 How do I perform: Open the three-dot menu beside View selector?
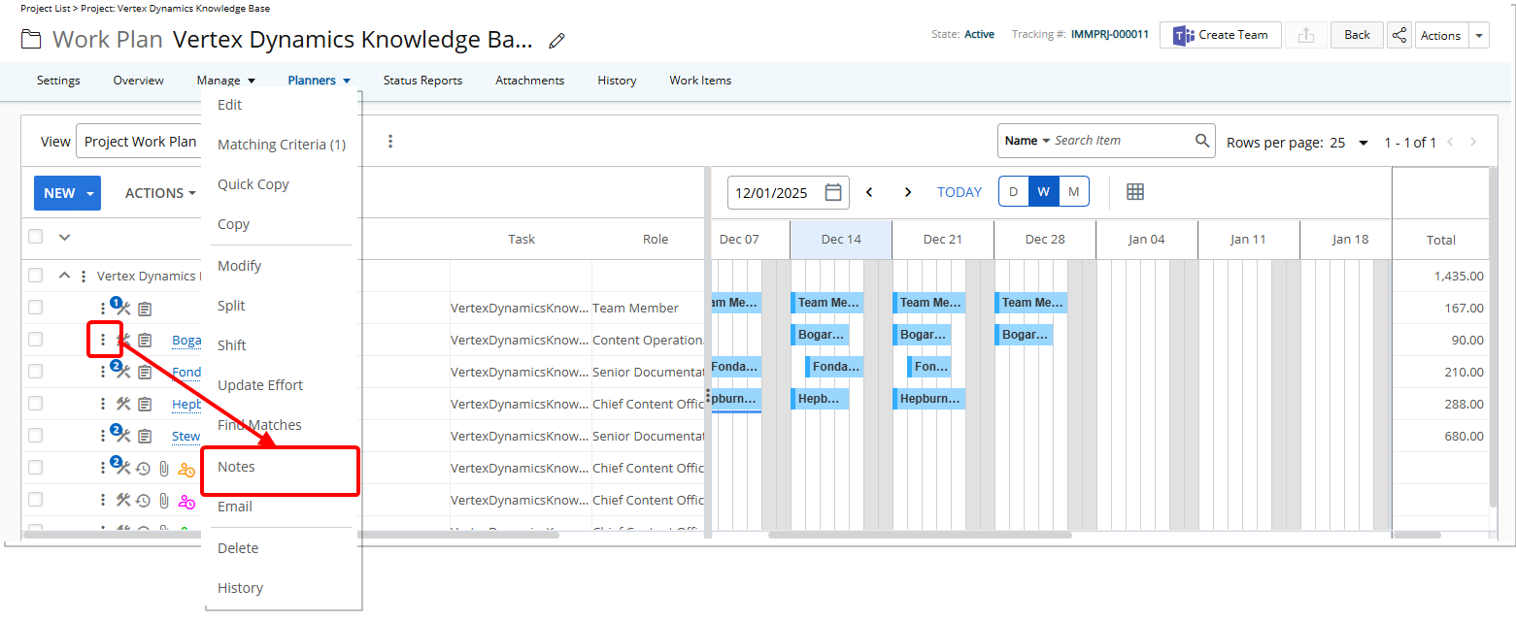click(390, 142)
